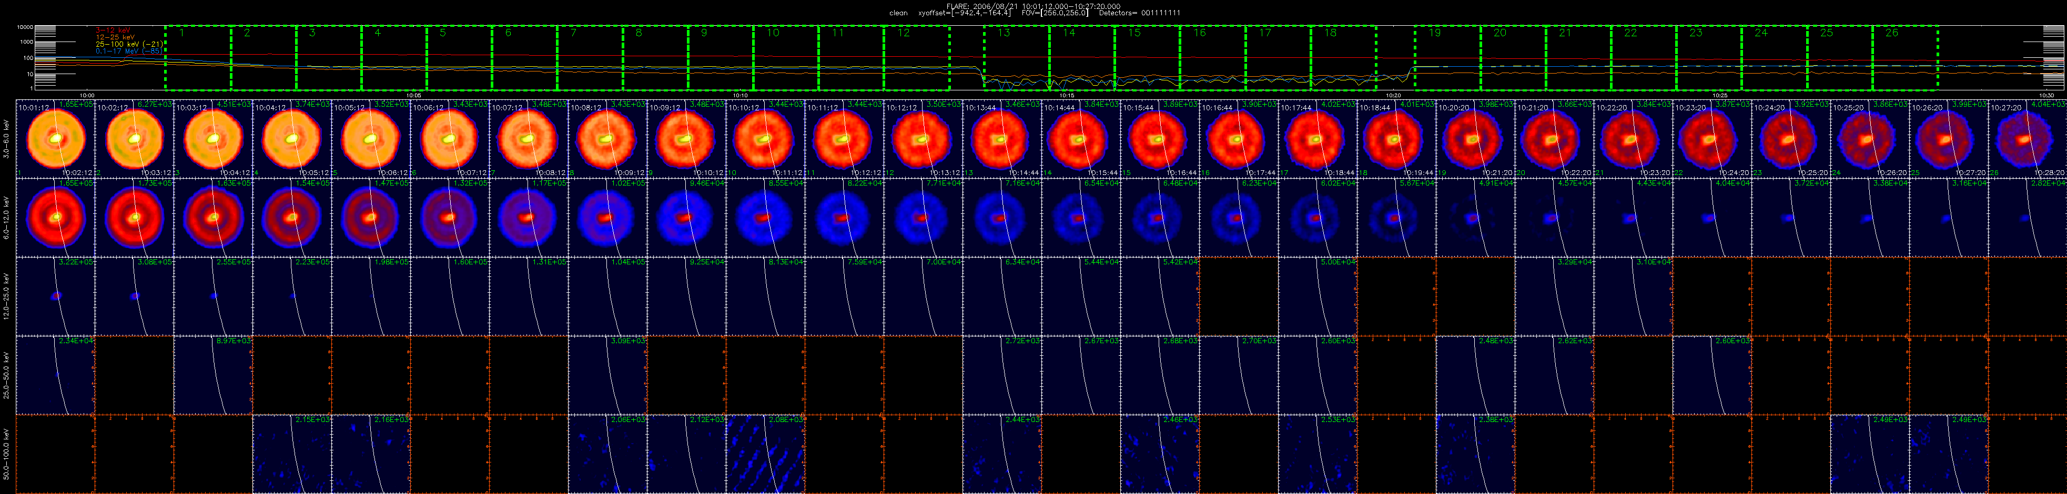
Task: Open the 3.0-6.0 keV image at 10:27:20
Action: pyautogui.click(x=2028, y=138)
